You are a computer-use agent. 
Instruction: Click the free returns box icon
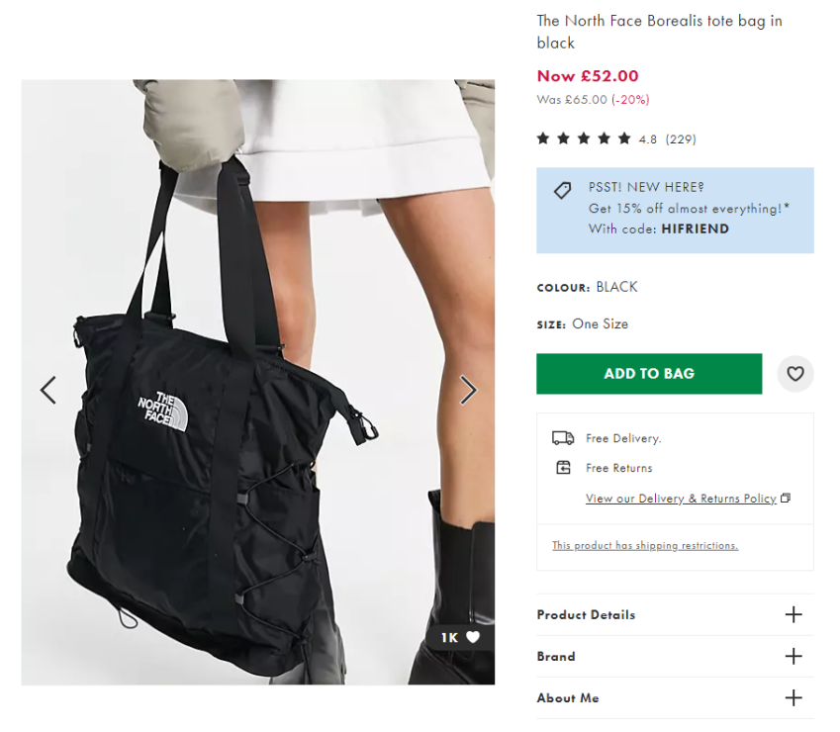tap(563, 468)
